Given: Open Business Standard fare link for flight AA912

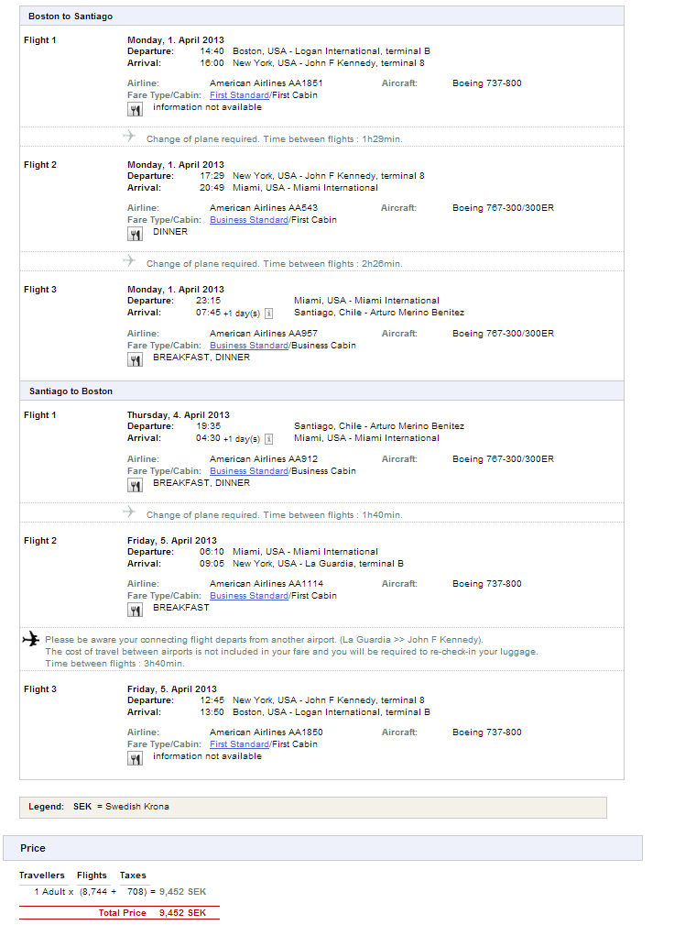Looking at the screenshot, I should tap(248, 471).
